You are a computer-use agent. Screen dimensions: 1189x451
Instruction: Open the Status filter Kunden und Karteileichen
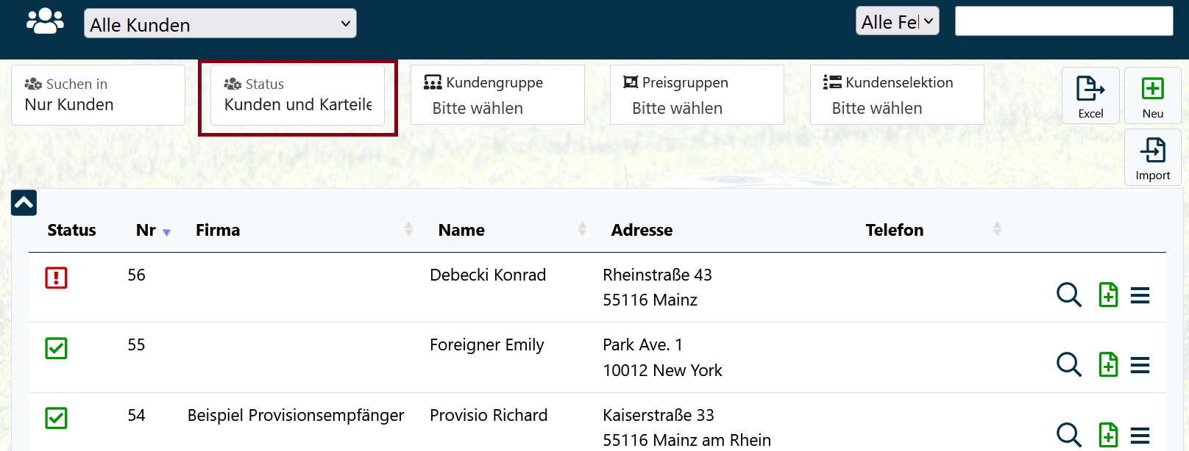click(297, 95)
